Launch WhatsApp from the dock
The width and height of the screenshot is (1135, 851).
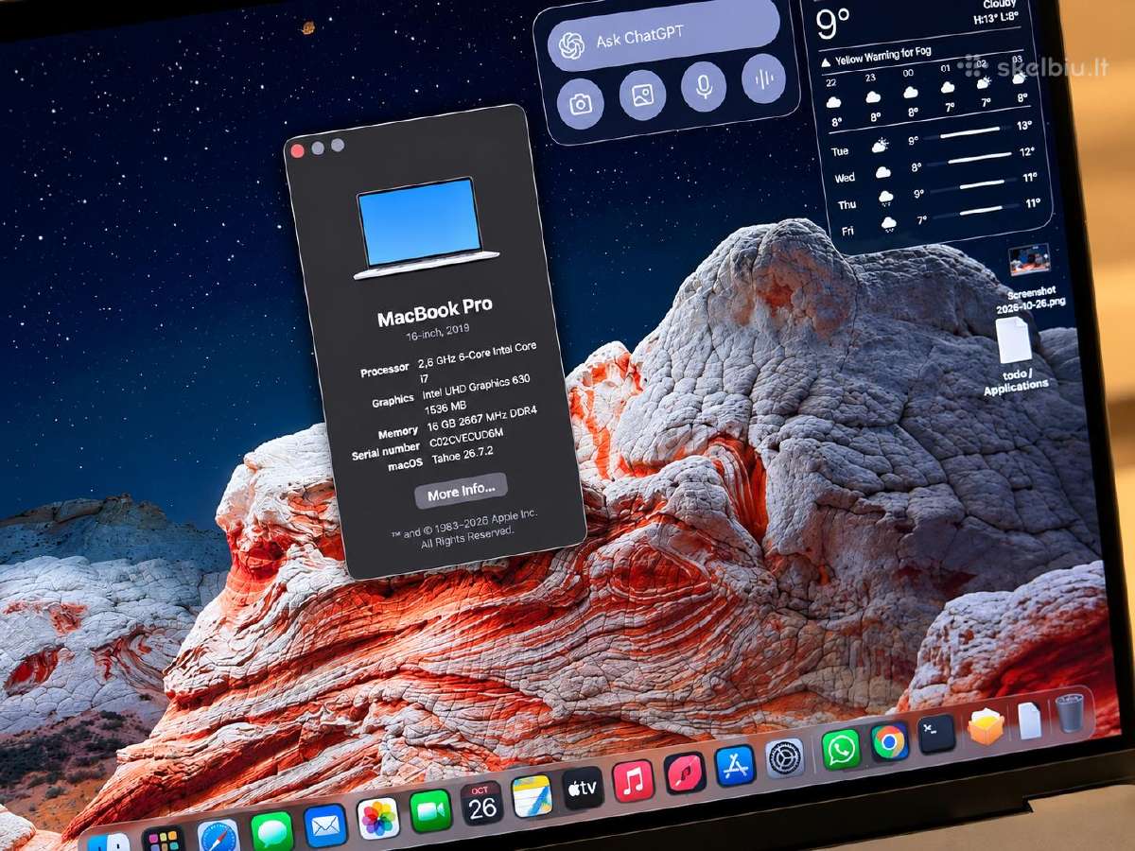click(840, 749)
